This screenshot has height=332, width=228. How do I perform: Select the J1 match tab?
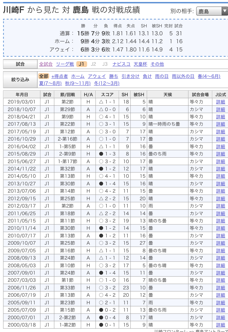tap(81, 64)
